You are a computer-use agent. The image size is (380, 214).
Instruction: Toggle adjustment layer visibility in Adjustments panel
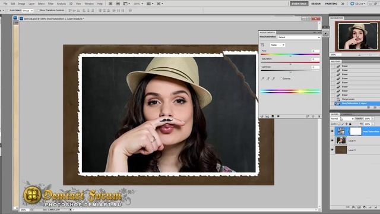278,117
